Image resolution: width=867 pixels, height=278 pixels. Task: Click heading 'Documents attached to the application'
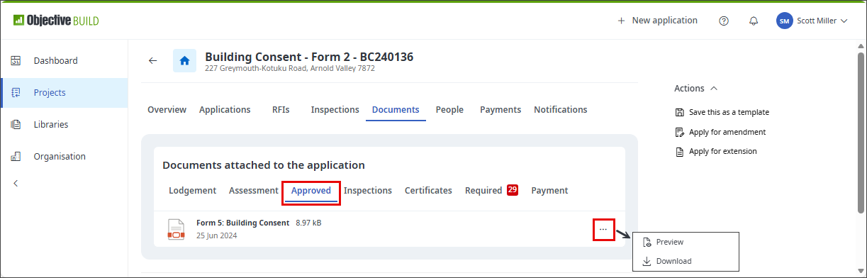click(264, 165)
